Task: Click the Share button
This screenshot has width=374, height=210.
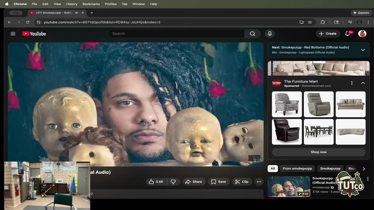Action: click(193, 182)
